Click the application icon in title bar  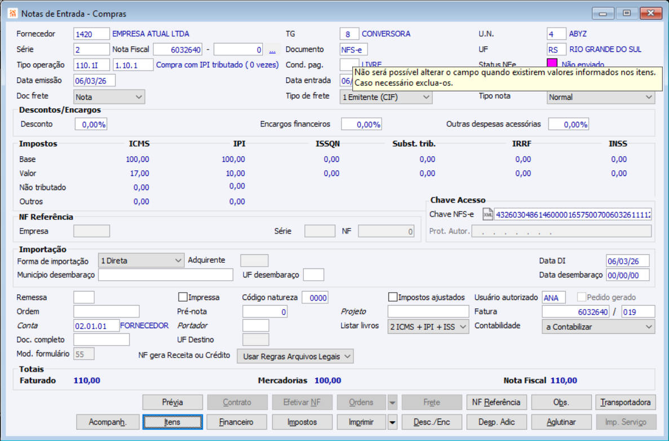pos(12,14)
